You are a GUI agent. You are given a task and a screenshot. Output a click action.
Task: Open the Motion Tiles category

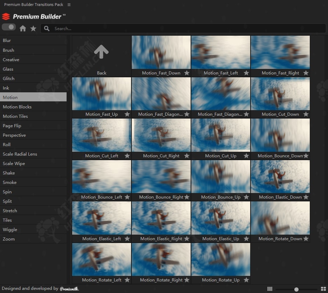point(33,116)
